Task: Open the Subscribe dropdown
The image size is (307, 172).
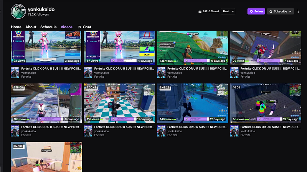Action: 281,11
